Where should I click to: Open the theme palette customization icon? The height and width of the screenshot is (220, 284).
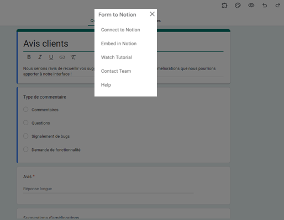(x=238, y=6)
